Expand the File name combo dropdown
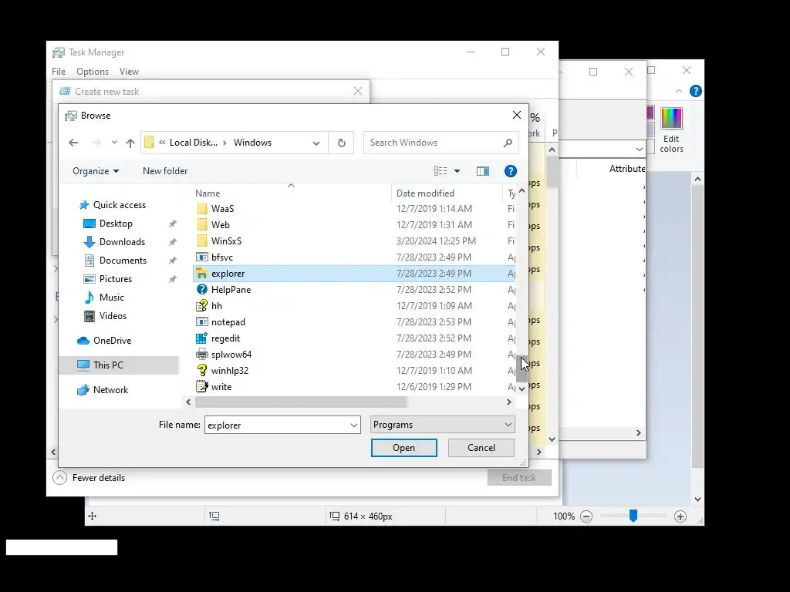Image resolution: width=790 pixels, height=592 pixels. point(353,425)
